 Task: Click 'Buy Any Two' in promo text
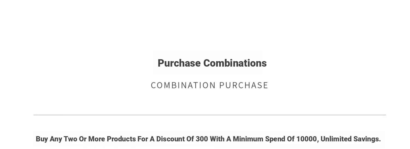point(57,139)
